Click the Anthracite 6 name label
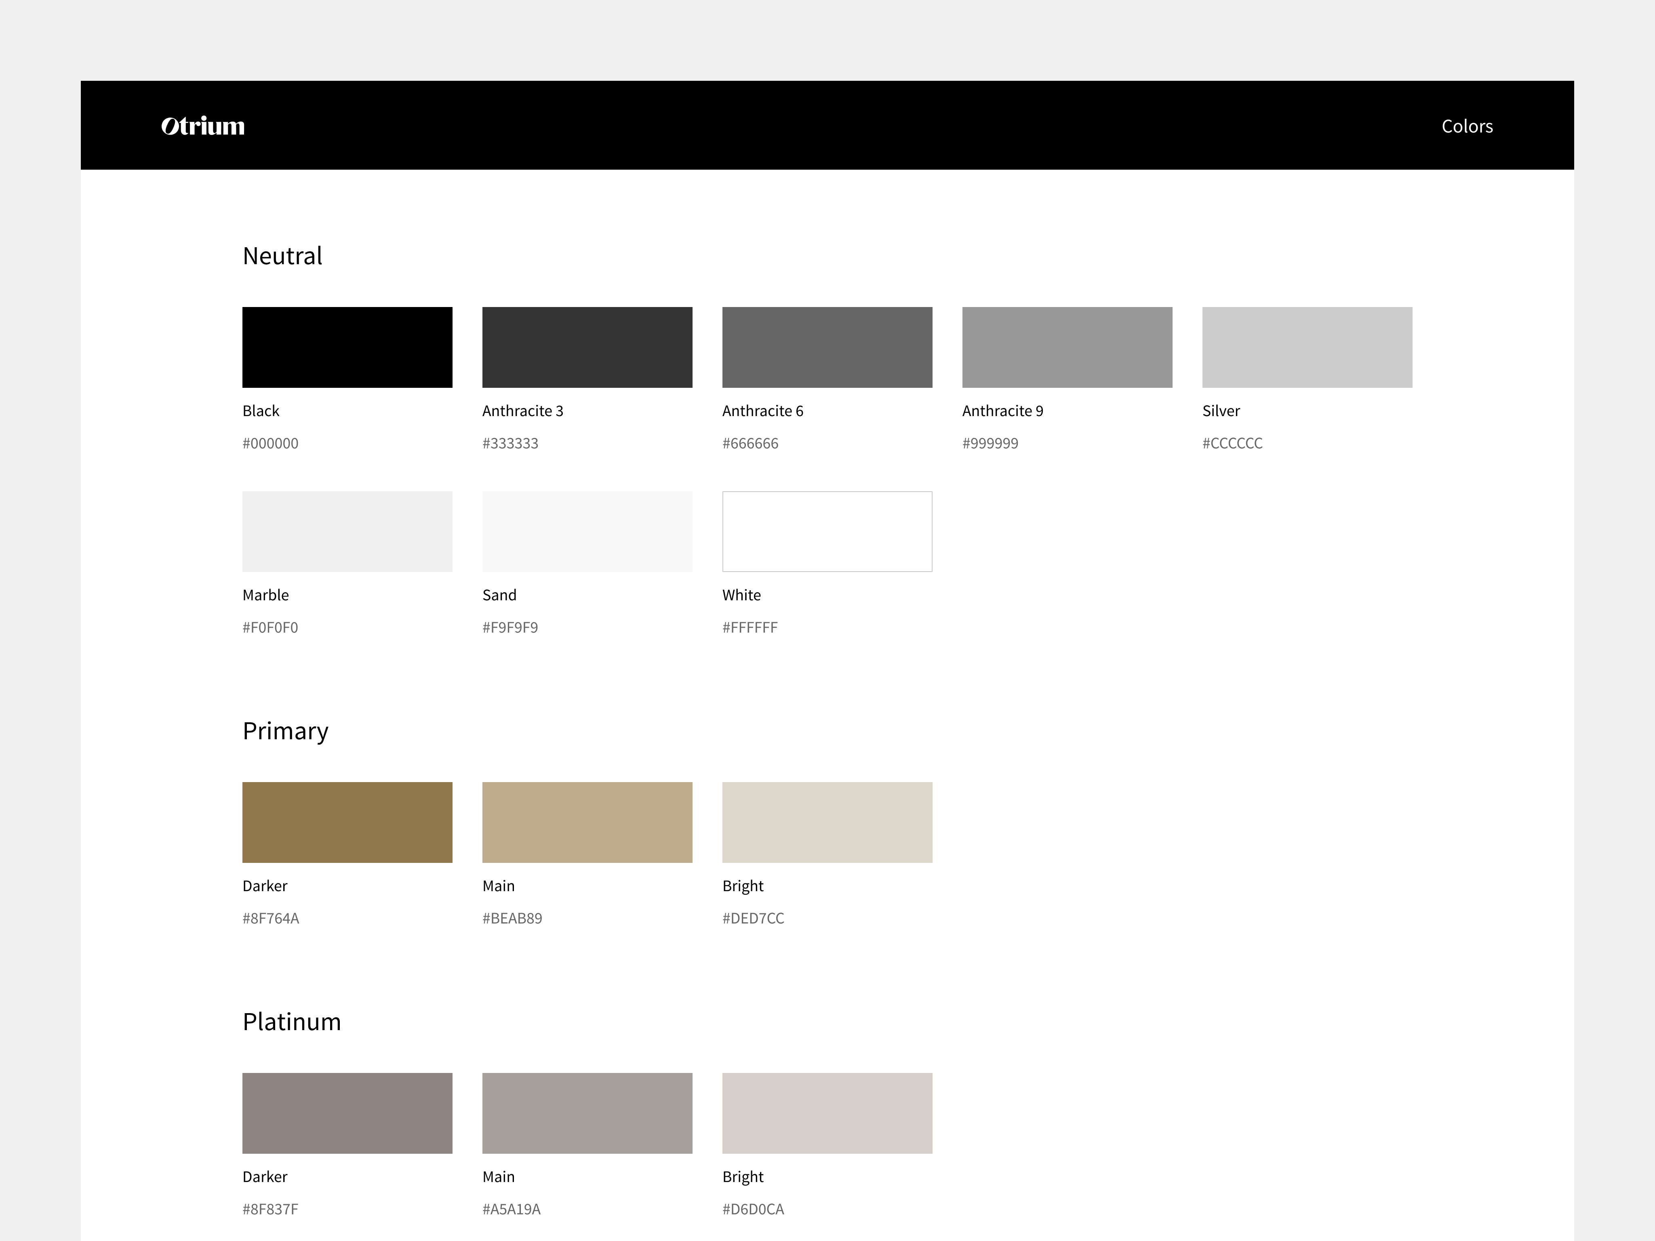 [762, 411]
